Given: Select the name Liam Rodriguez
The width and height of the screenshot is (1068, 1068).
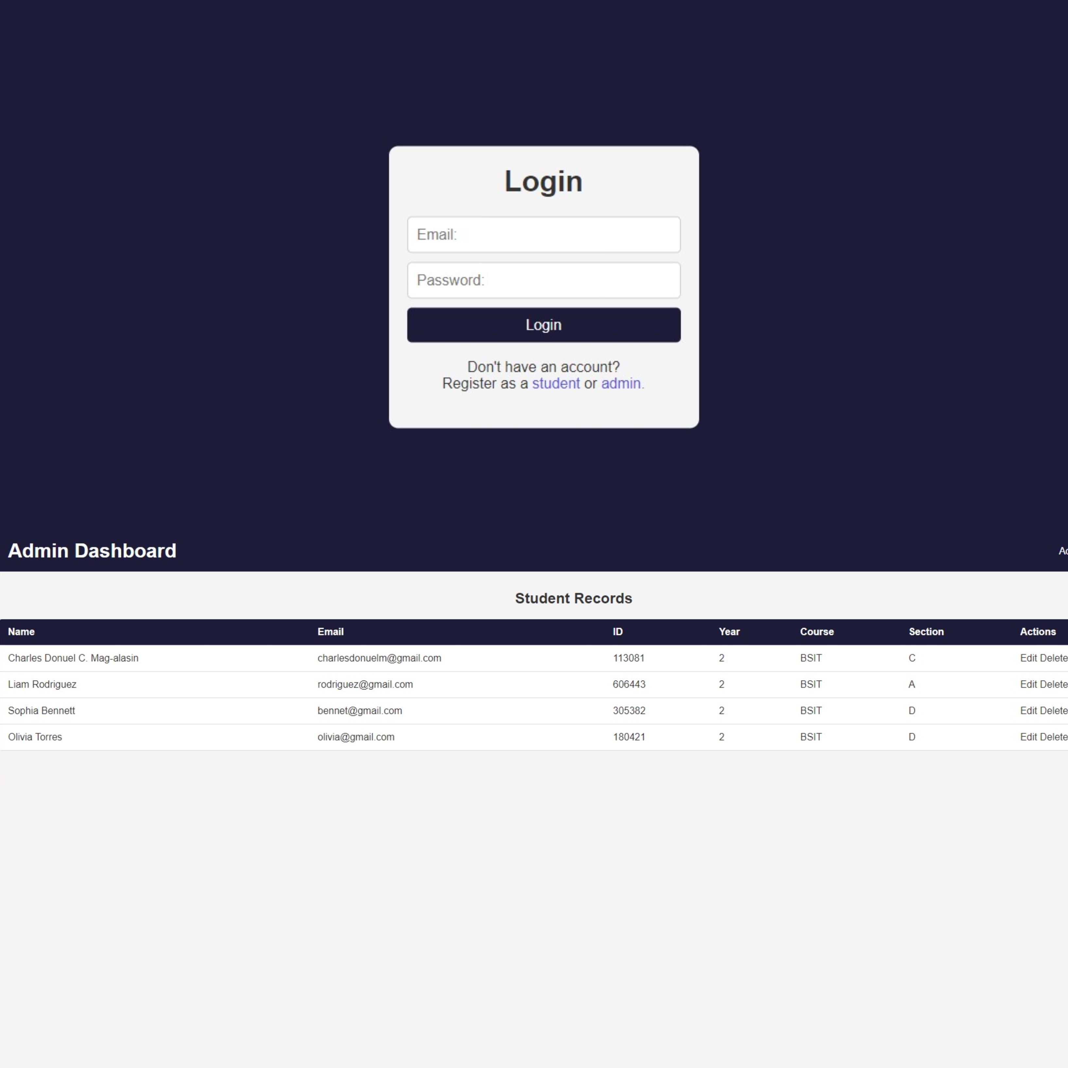Looking at the screenshot, I should point(42,685).
